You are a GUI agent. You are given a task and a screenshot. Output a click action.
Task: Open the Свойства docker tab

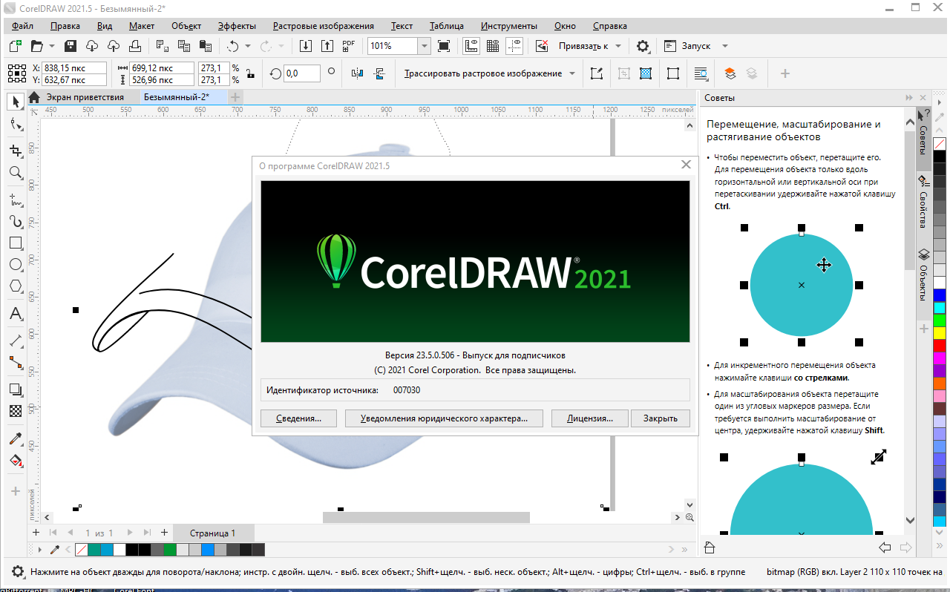923,203
